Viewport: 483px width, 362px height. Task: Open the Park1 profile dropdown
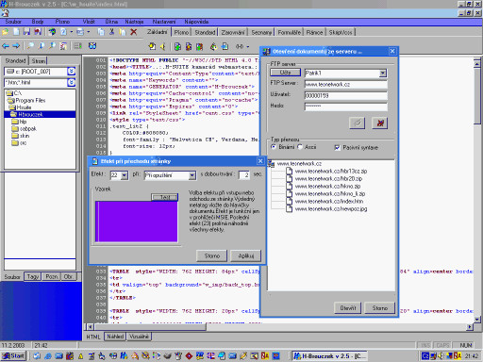[x=383, y=73]
